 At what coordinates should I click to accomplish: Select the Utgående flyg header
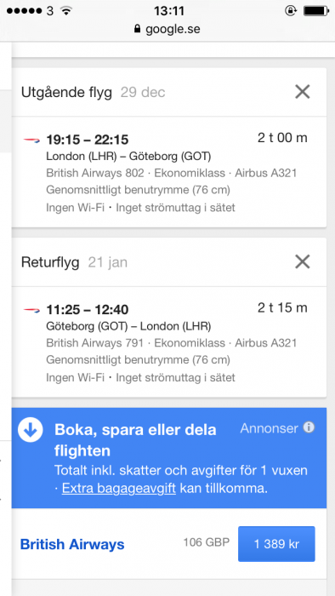[67, 92]
